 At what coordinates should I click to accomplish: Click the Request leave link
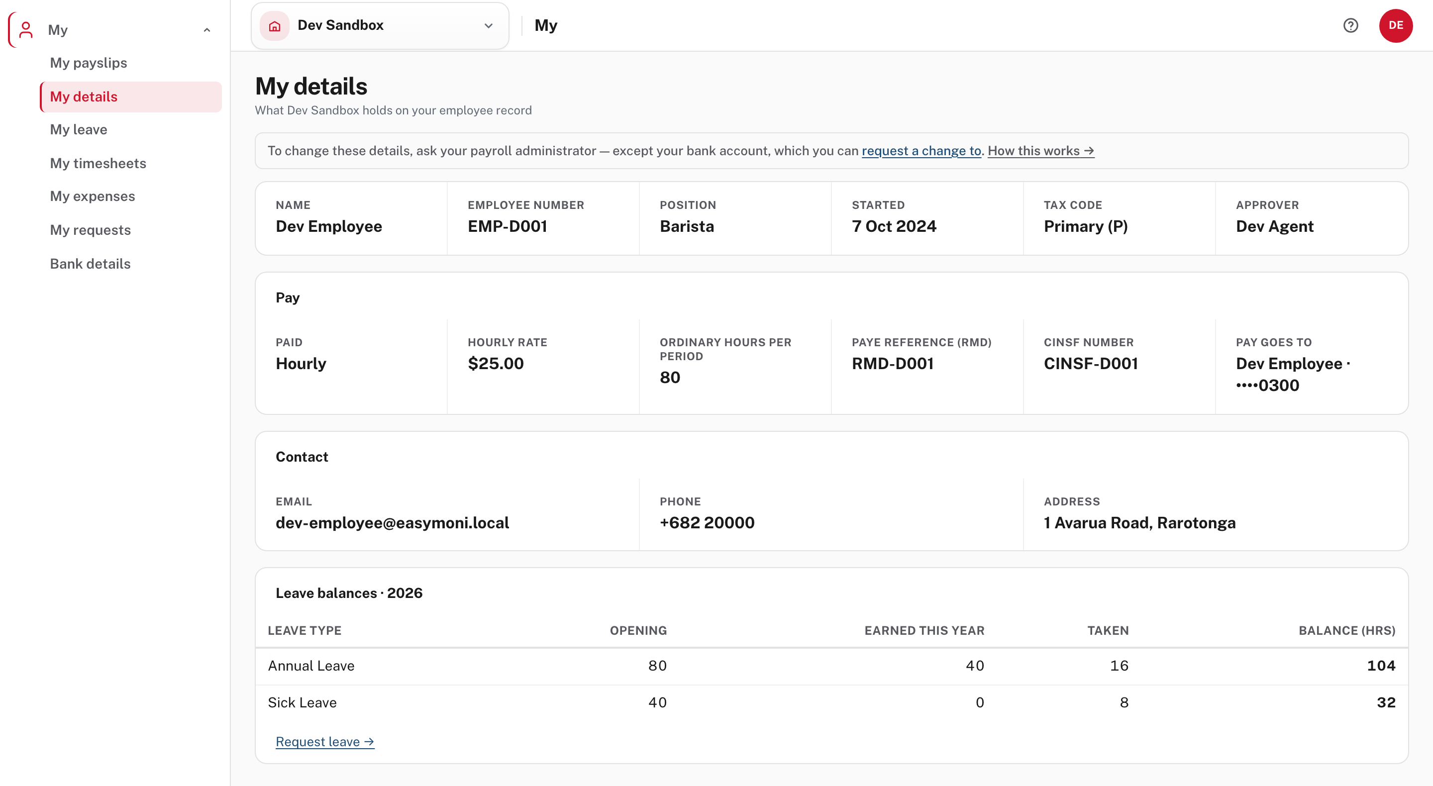coord(325,742)
